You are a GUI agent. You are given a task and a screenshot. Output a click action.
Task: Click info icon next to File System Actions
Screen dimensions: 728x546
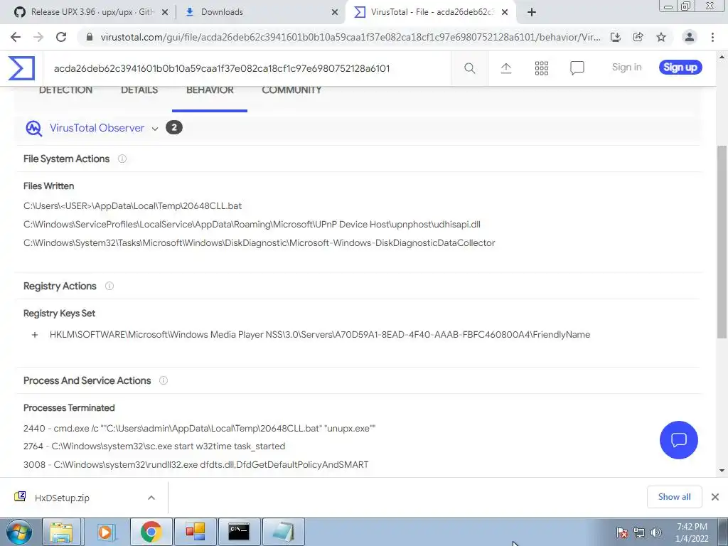coord(122,159)
